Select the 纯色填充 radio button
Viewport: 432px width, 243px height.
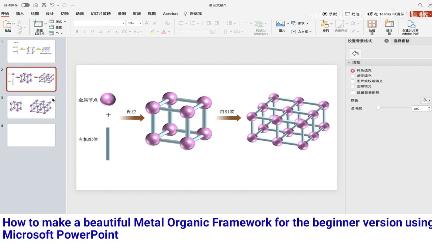point(353,71)
